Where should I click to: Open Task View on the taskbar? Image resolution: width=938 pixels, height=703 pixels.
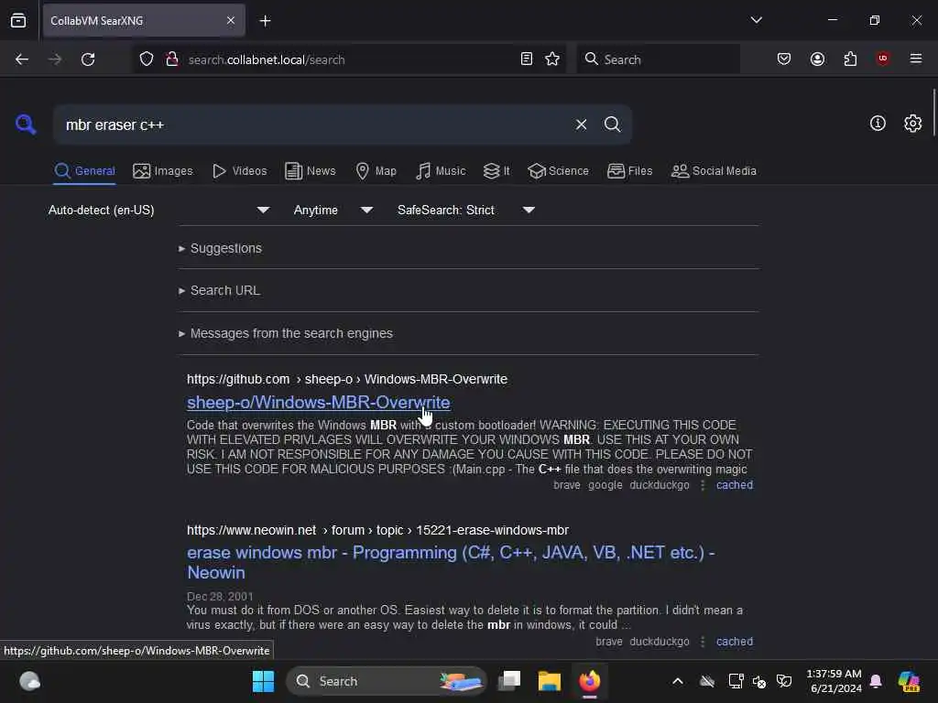pos(509,681)
